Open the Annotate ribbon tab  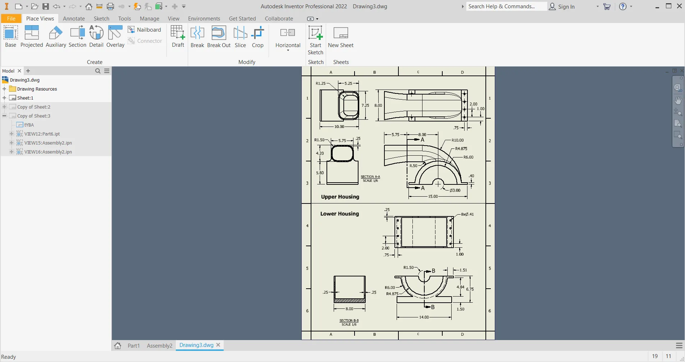click(74, 19)
